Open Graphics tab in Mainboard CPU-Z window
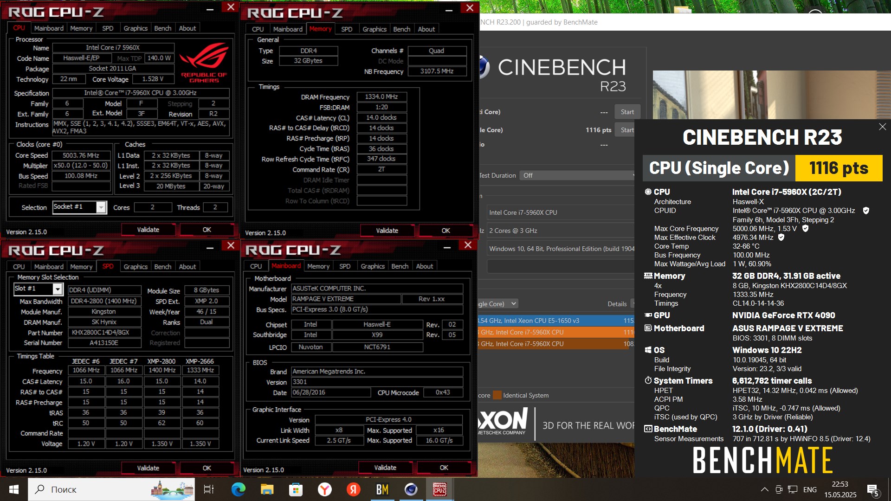This screenshot has width=891, height=501. click(x=373, y=266)
